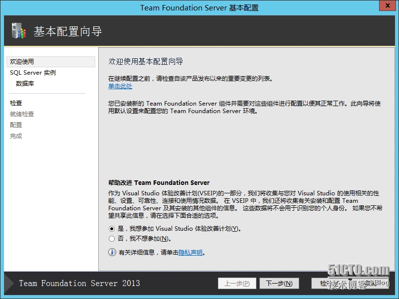Click the Team Foundation Server 基本配置 title bar text
Viewport: 399px width, 299px height.
(199, 7)
